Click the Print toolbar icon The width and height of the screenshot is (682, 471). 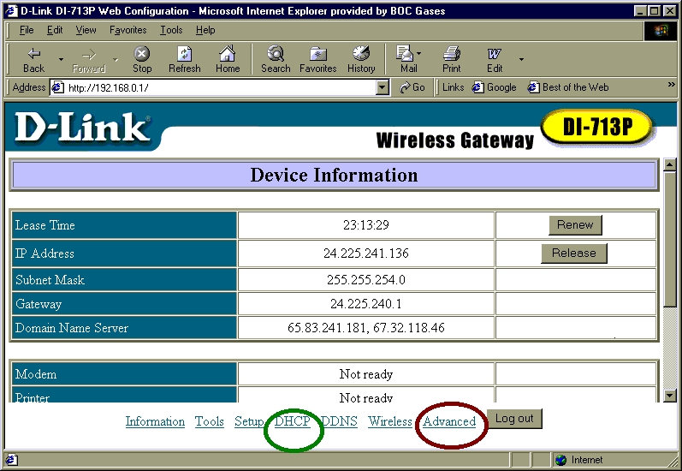(452, 55)
